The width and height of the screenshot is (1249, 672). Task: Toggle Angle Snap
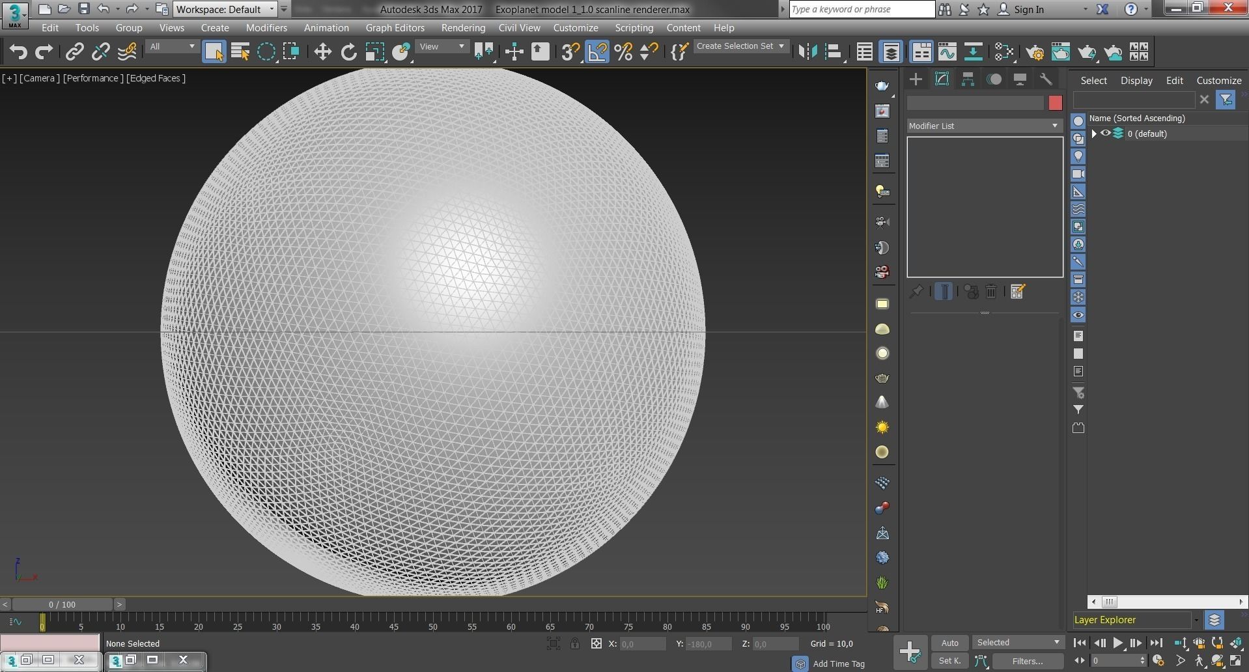click(x=597, y=51)
